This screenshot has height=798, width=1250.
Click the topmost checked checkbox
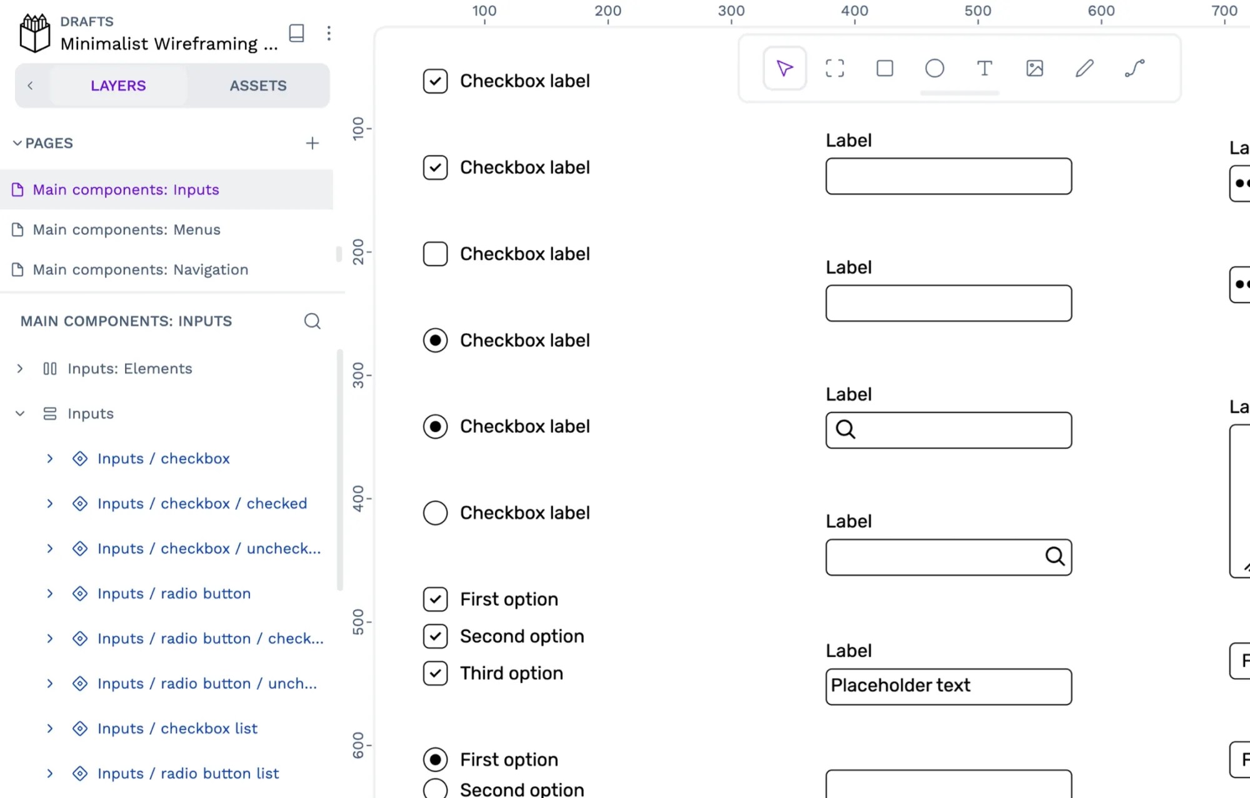click(435, 81)
